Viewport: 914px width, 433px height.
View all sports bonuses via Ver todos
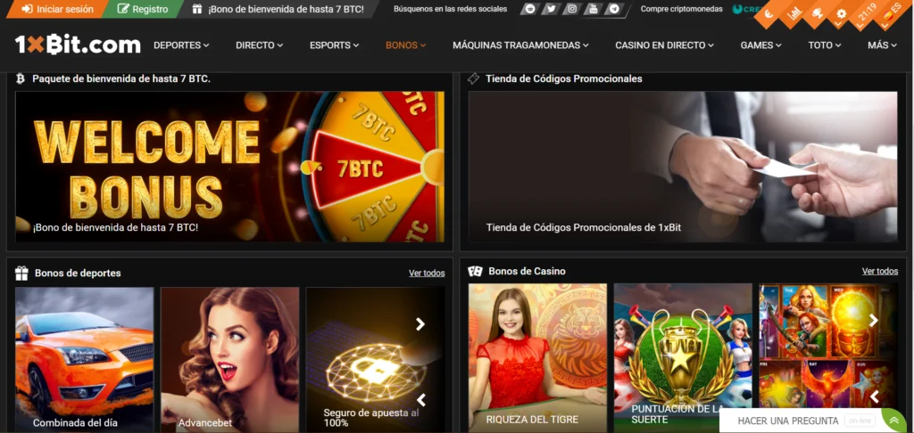(427, 273)
